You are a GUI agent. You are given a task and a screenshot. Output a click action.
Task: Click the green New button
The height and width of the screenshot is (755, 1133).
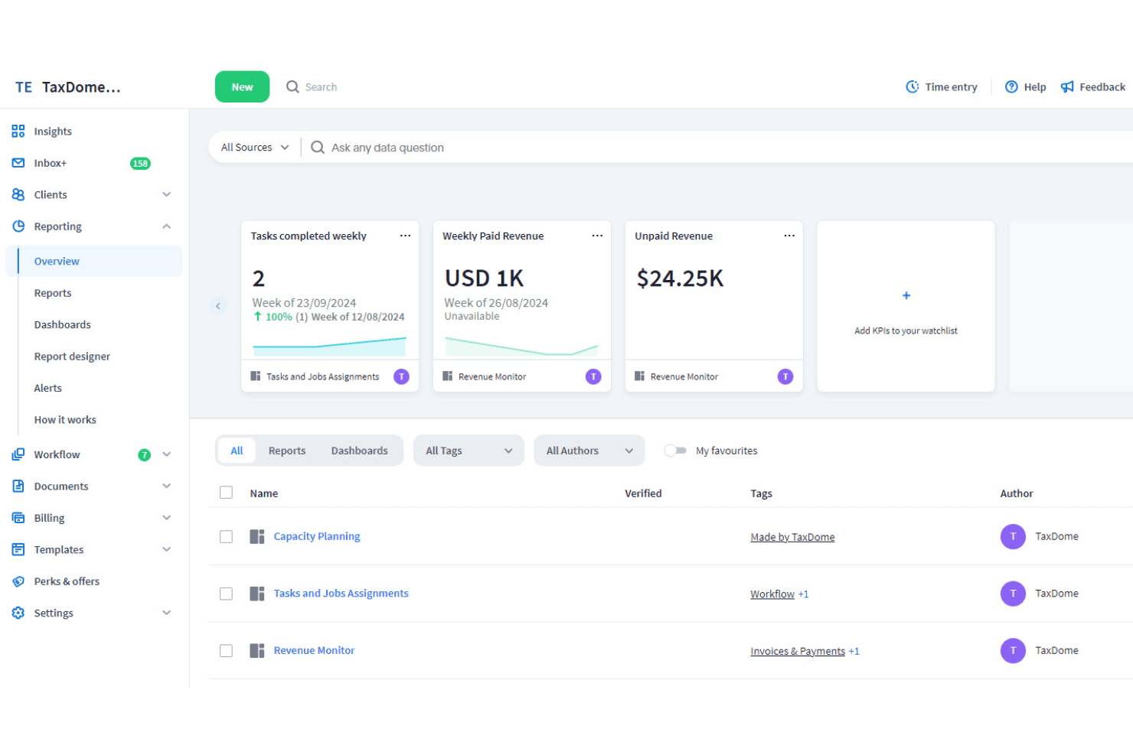click(242, 87)
